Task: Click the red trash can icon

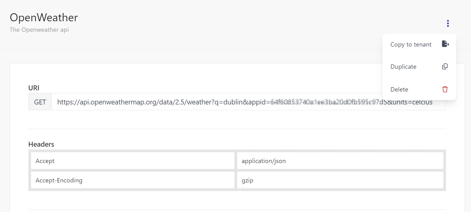Action: [x=445, y=89]
